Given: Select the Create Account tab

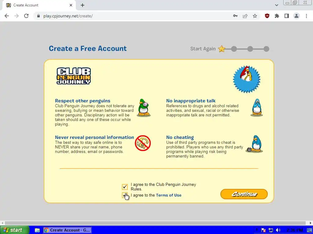Looking at the screenshot, I should tap(39, 5).
